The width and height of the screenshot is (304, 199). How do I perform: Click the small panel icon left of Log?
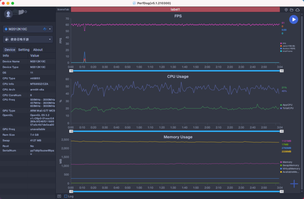pos(59,196)
